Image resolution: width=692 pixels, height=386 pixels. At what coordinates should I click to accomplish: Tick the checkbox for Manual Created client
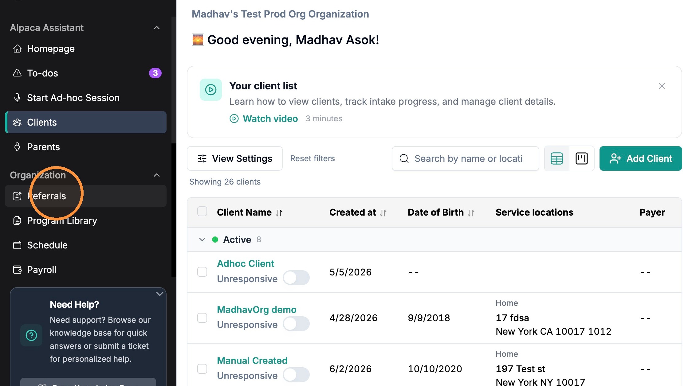(x=202, y=368)
